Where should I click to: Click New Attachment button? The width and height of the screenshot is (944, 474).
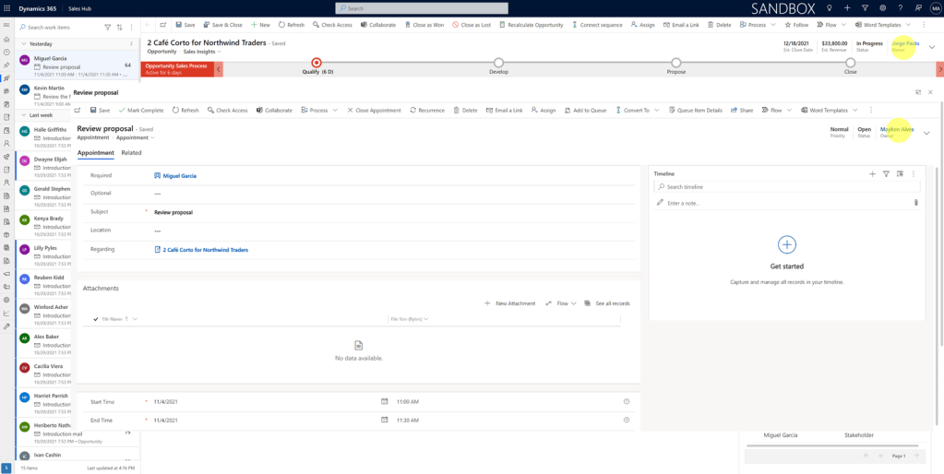[x=510, y=303]
